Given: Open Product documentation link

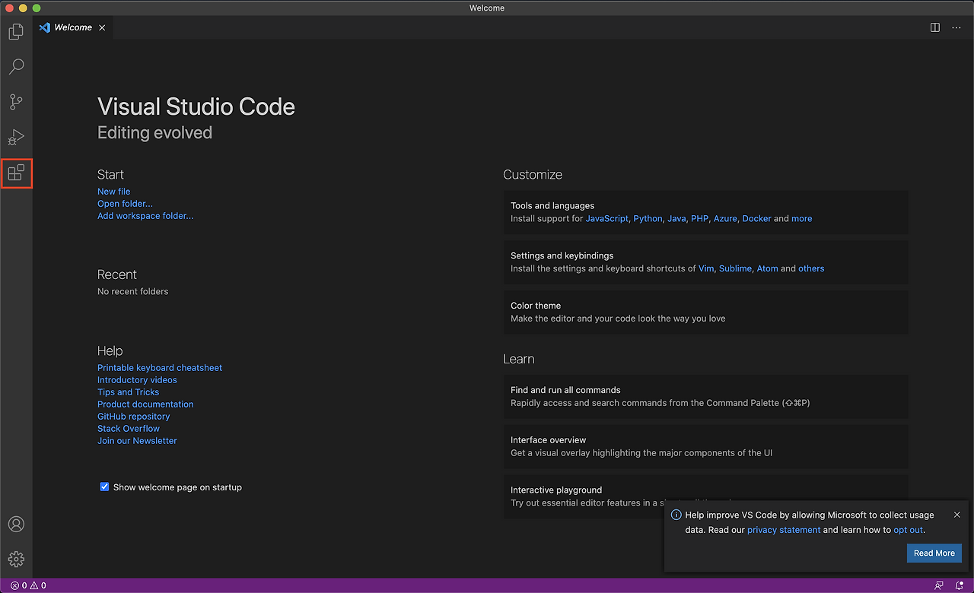Looking at the screenshot, I should [x=145, y=404].
